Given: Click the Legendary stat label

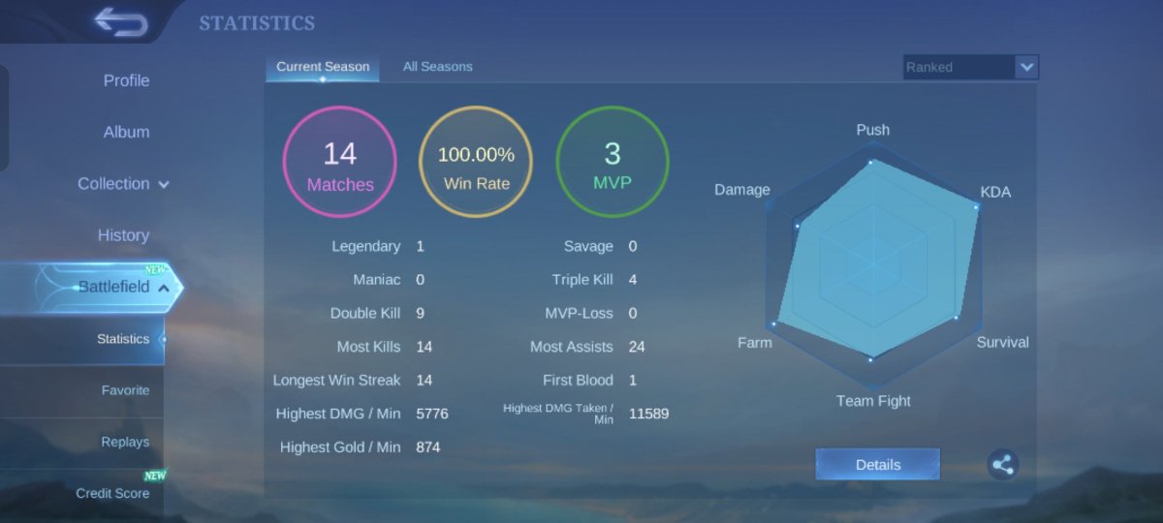Looking at the screenshot, I should [365, 246].
